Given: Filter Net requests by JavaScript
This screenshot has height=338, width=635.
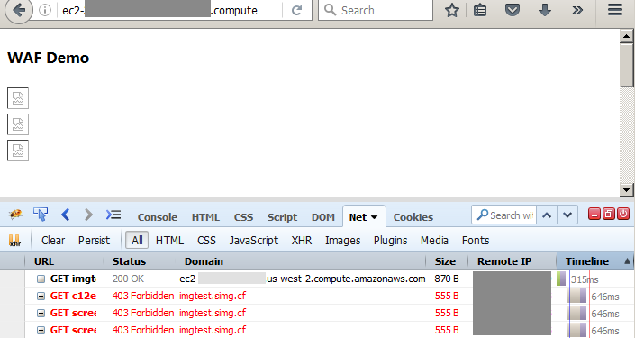Looking at the screenshot, I should click(253, 241).
